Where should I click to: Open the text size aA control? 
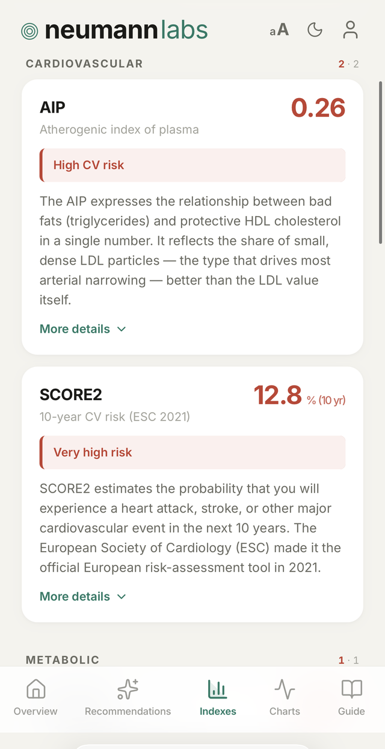coord(279,30)
